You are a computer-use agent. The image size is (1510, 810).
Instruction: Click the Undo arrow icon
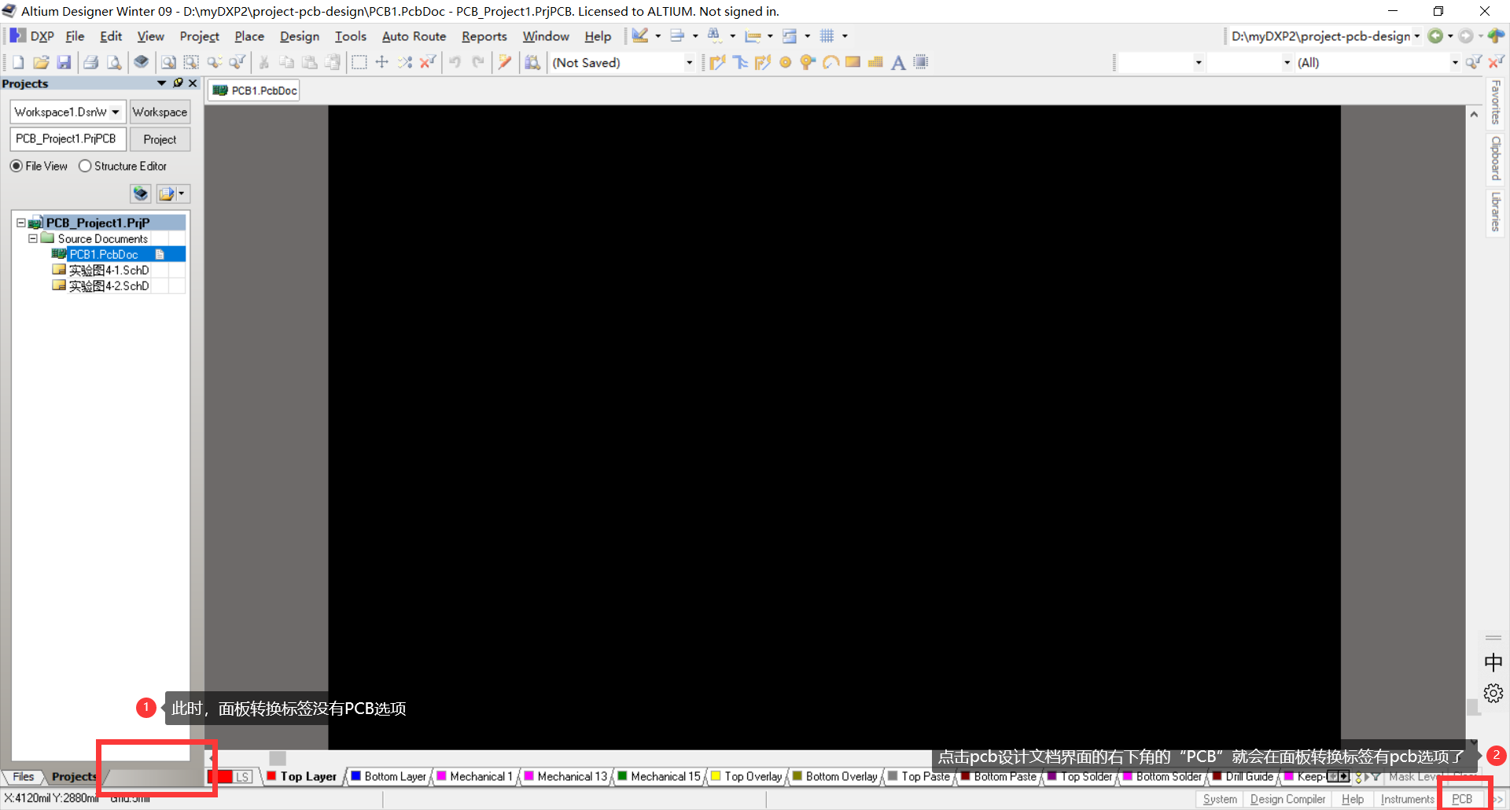(455, 62)
